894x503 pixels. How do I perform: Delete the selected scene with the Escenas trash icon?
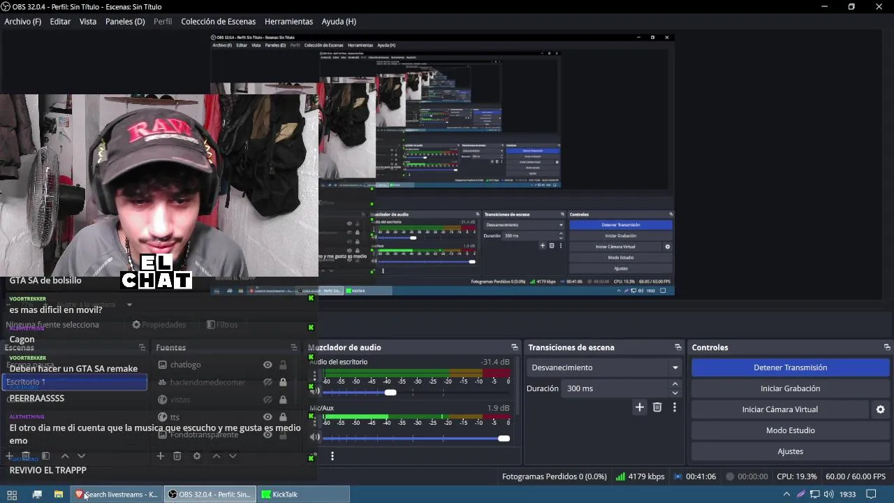(x=26, y=455)
